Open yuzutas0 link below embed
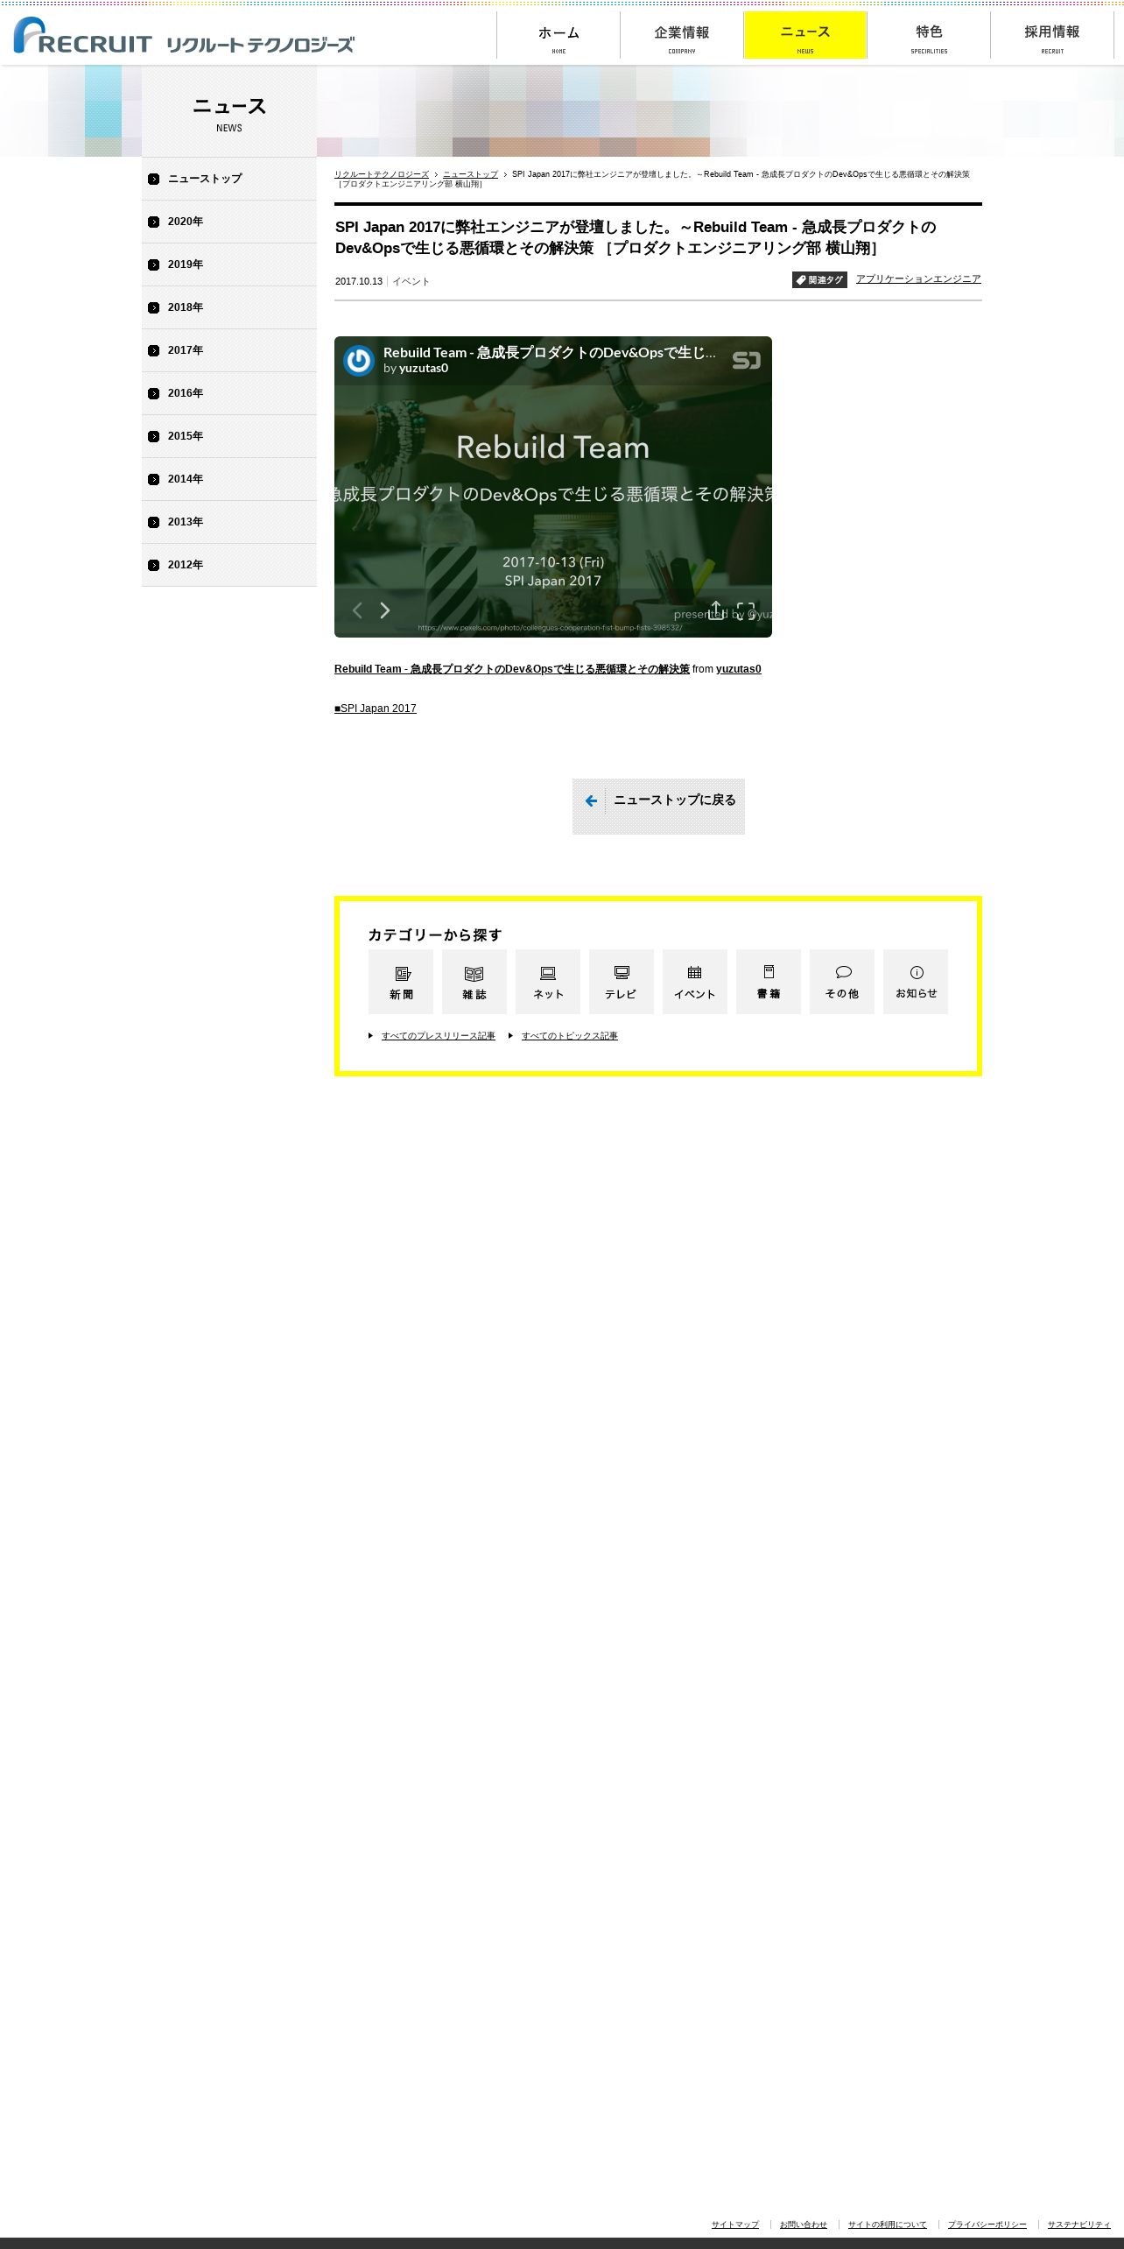The image size is (1124, 2249). pos(739,669)
